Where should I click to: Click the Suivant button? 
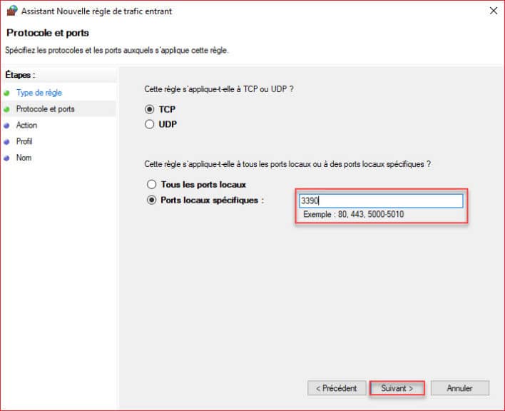397,388
